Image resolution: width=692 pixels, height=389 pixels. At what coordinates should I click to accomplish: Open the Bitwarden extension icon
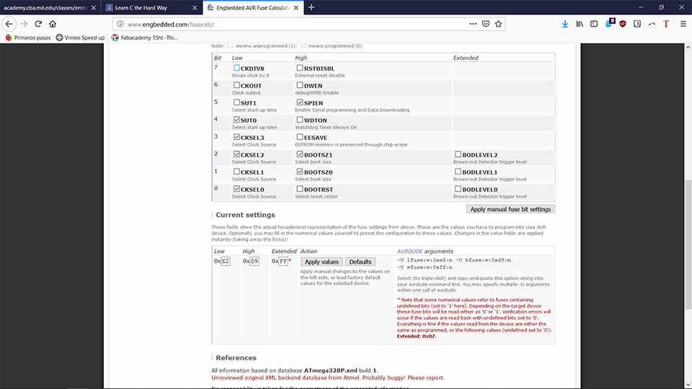coord(637,24)
